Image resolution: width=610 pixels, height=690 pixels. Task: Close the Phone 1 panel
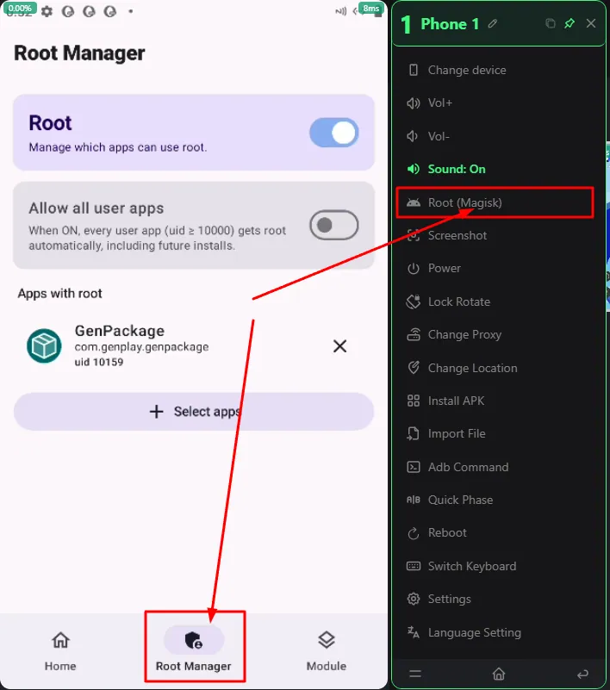tap(591, 23)
